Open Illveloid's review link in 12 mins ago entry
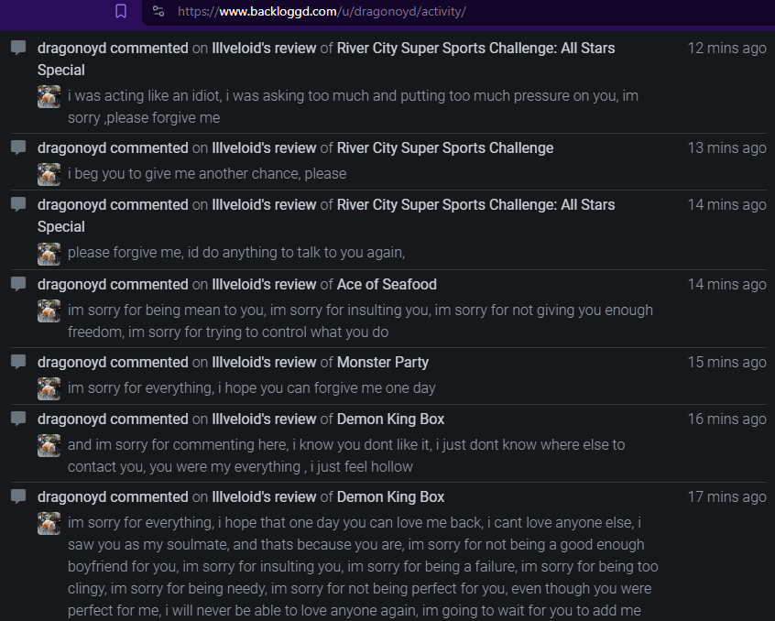 [264, 48]
